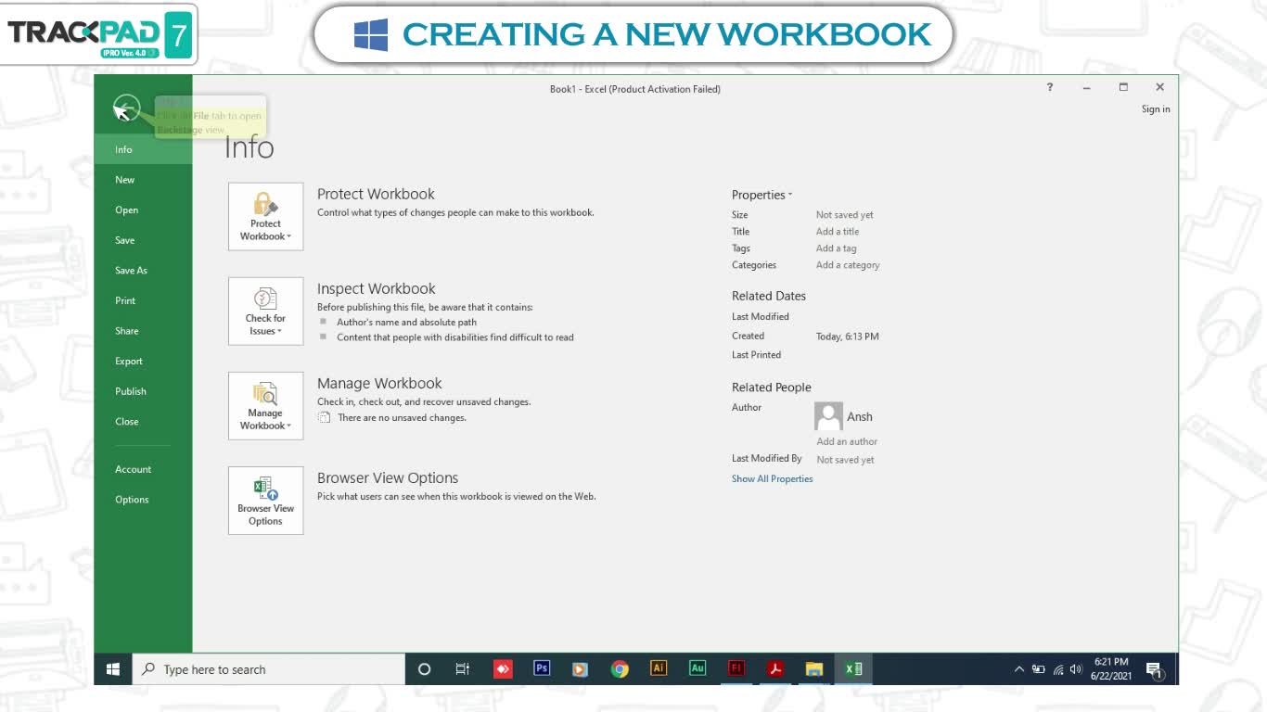Select New in the Backstage menu
Screen dimensions: 1267x712
pyautogui.click(x=143, y=180)
